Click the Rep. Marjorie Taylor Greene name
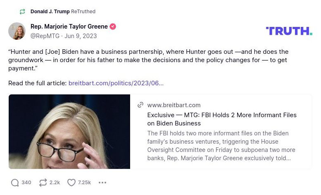The height and width of the screenshot is (195, 321). point(69,26)
